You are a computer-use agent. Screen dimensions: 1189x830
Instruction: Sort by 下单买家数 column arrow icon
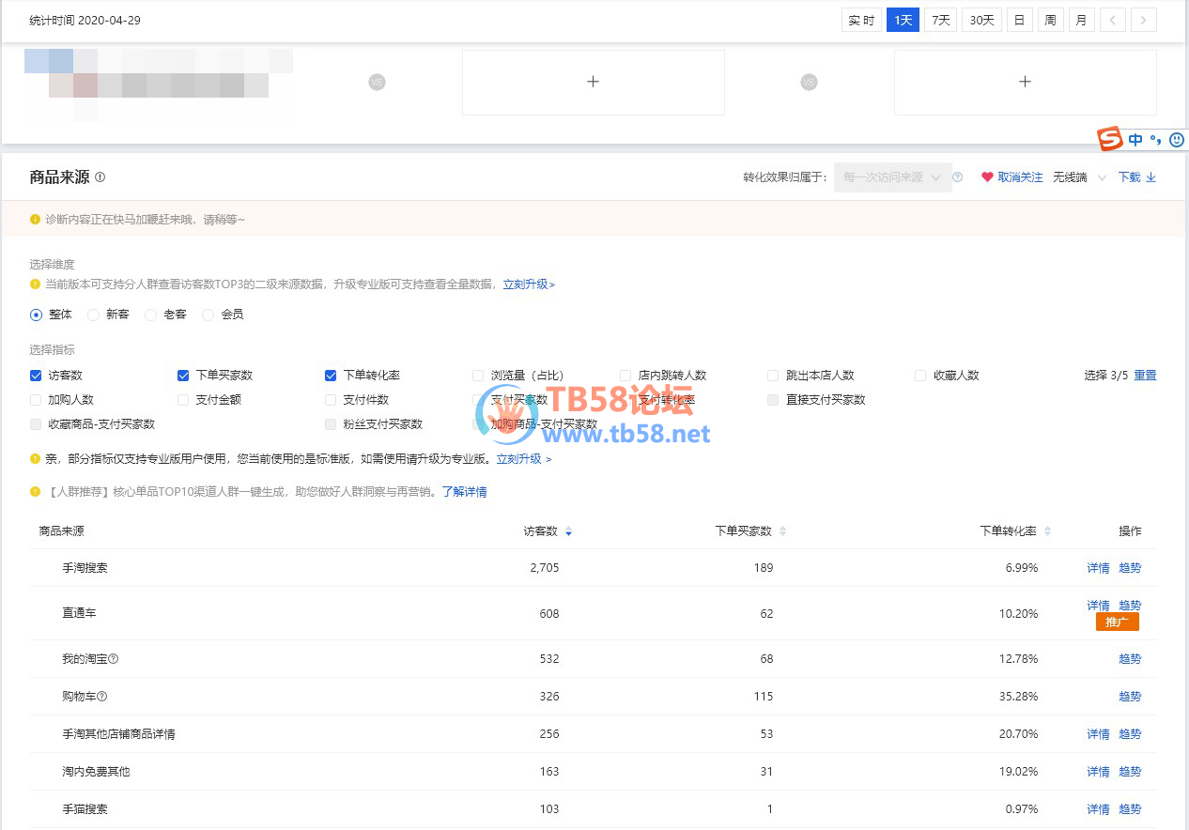782,532
